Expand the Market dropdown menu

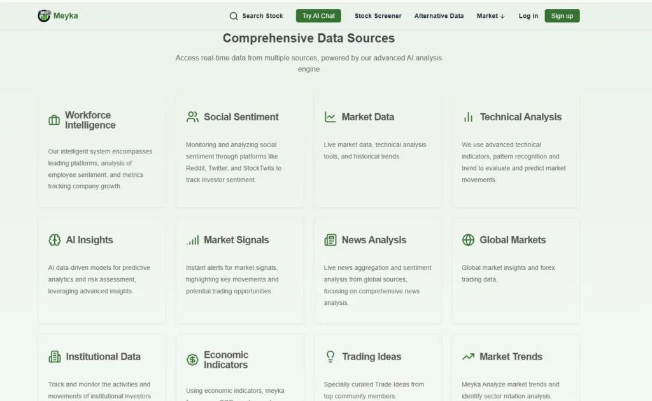tap(490, 15)
